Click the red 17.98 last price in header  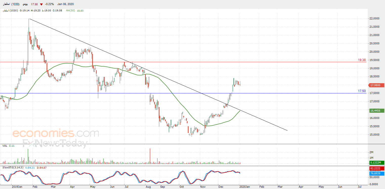click(34, 4)
